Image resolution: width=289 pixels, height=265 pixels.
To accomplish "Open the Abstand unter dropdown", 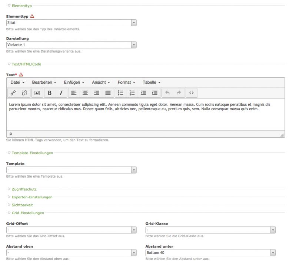I will tap(210, 252).
